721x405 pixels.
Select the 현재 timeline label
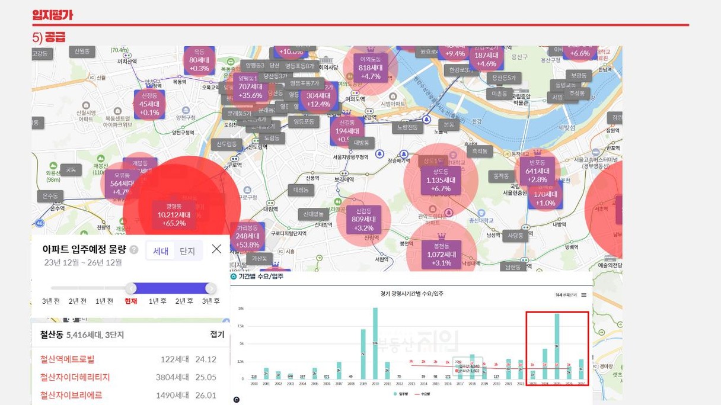click(131, 301)
